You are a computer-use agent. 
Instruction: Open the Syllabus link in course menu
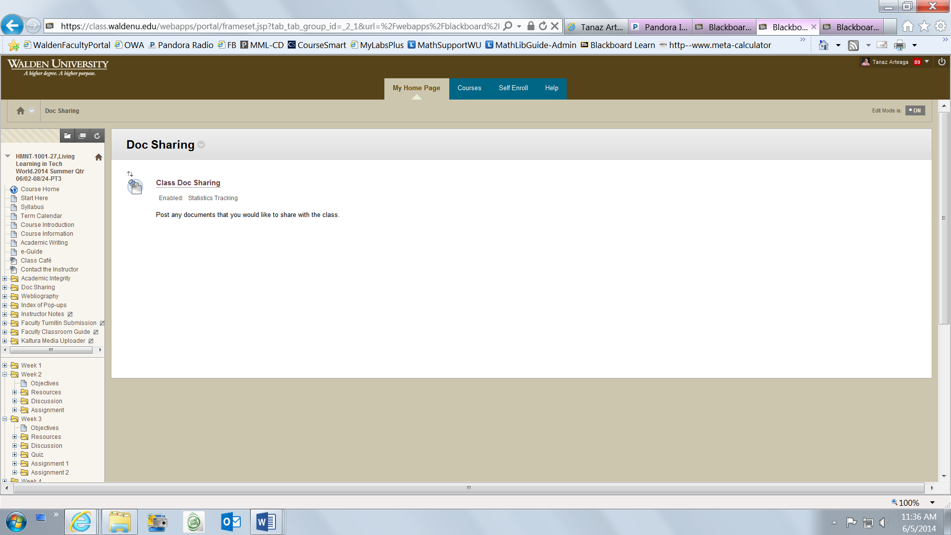click(x=32, y=207)
